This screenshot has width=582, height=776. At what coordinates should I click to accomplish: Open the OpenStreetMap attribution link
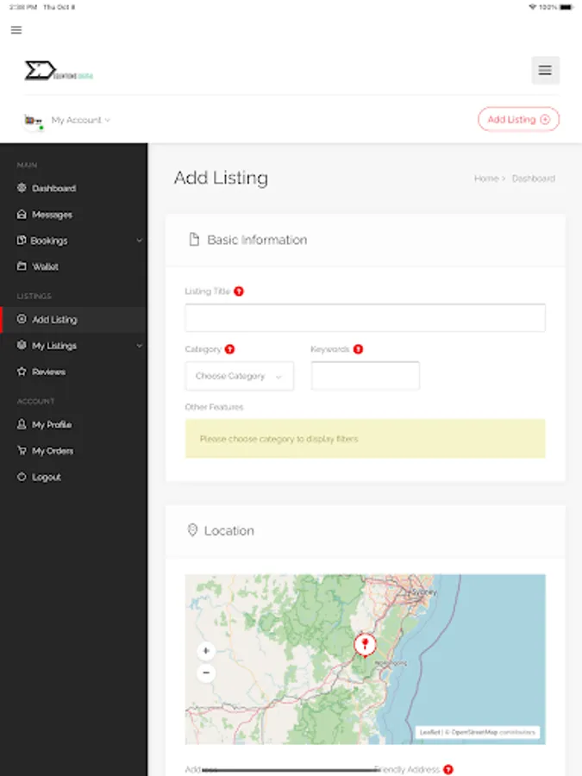point(473,732)
